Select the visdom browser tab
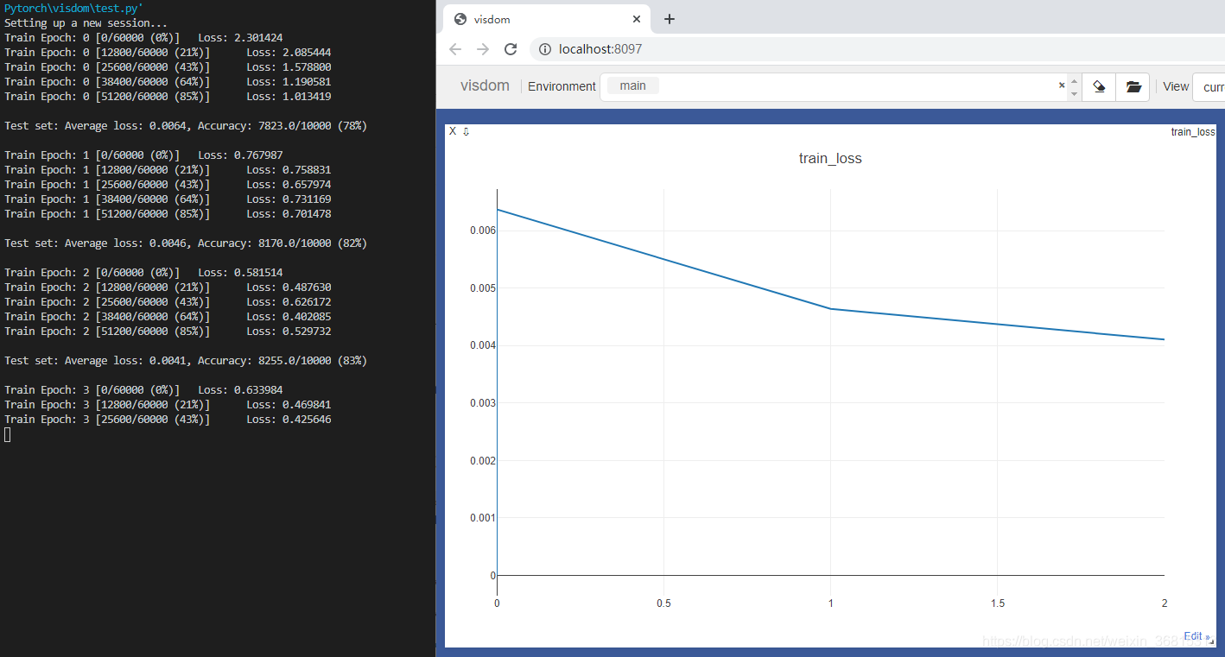Viewport: 1225px width, 657px height. pos(547,19)
